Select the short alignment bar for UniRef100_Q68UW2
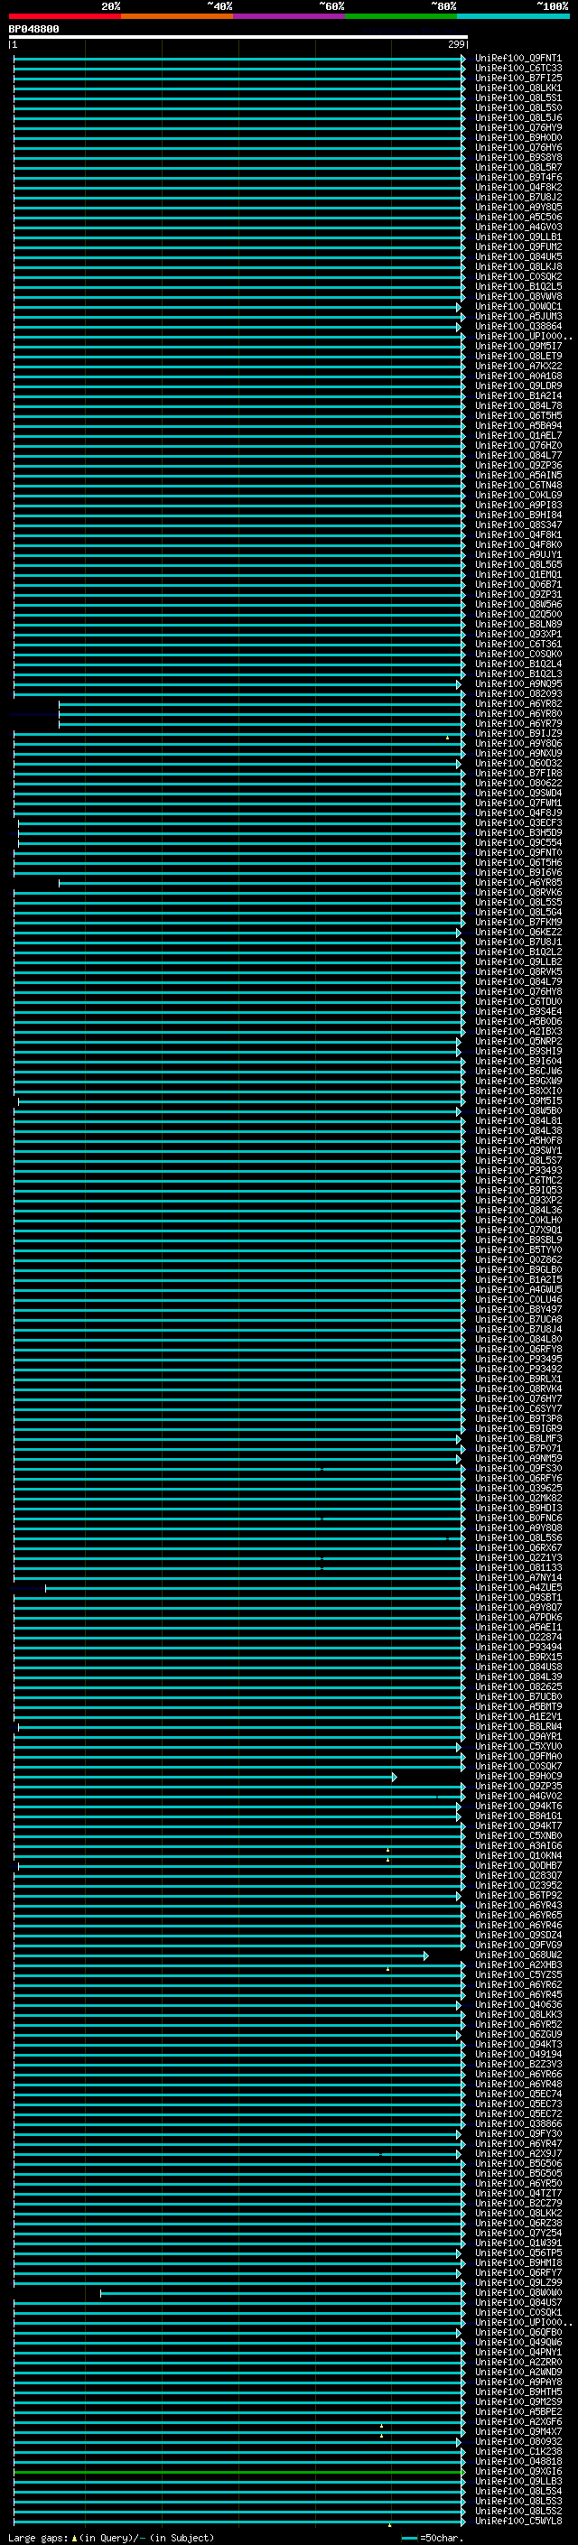 (221, 1956)
